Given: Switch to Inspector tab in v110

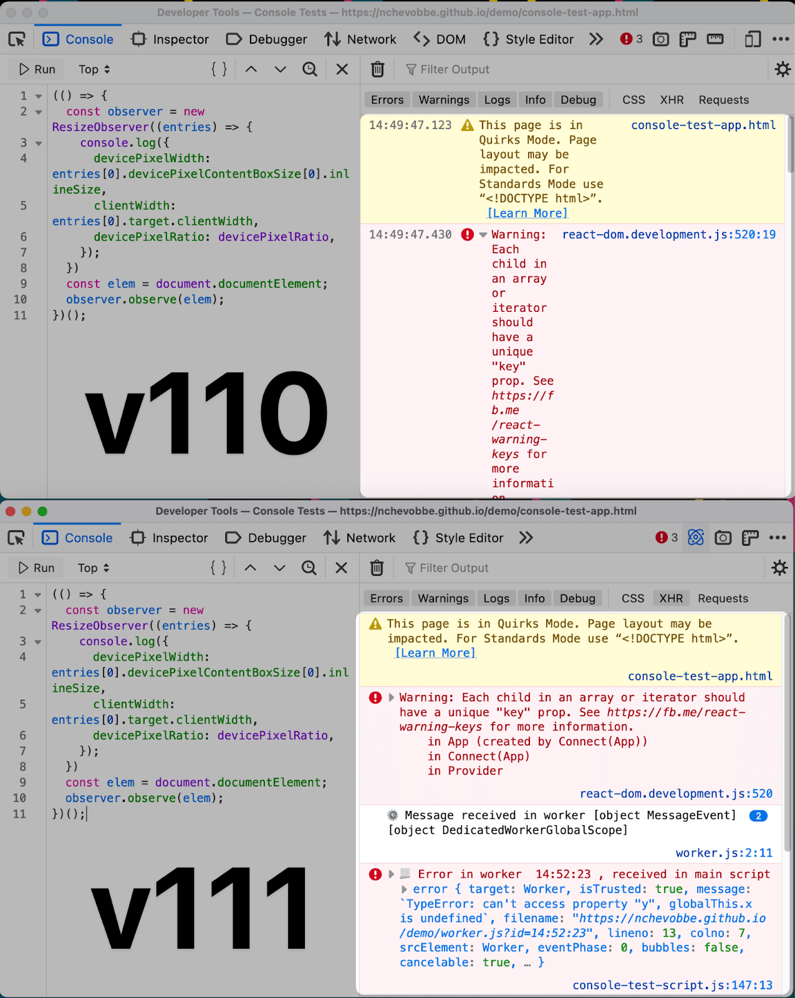Looking at the screenshot, I should coord(170,39).
